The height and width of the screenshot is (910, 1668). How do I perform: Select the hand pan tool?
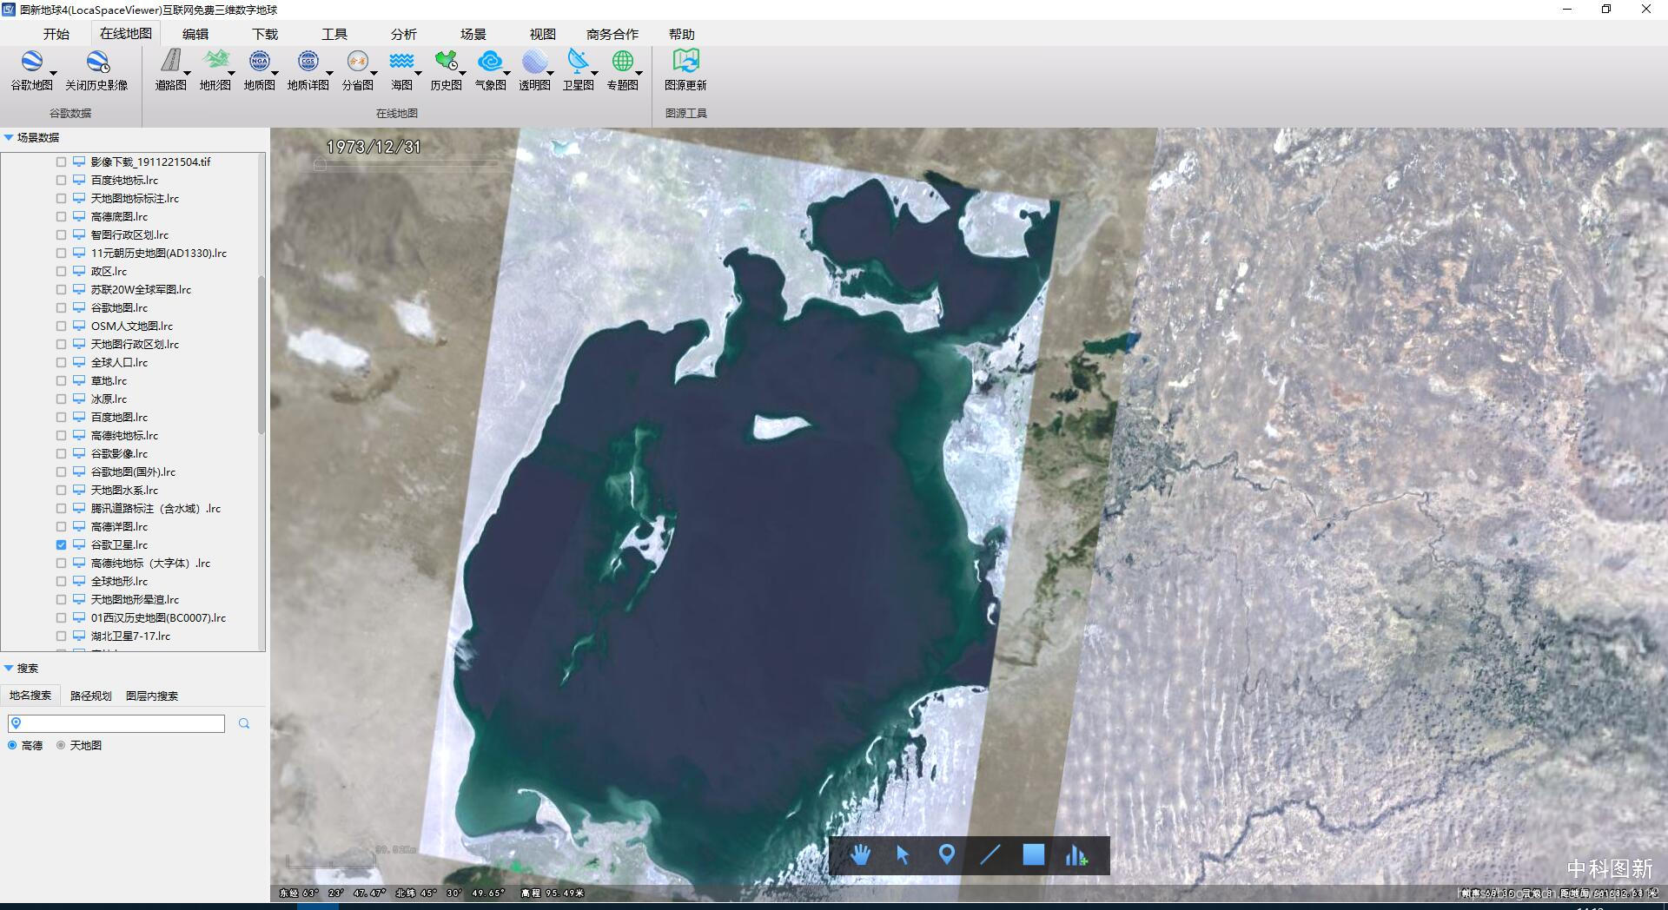click(860, 855)
